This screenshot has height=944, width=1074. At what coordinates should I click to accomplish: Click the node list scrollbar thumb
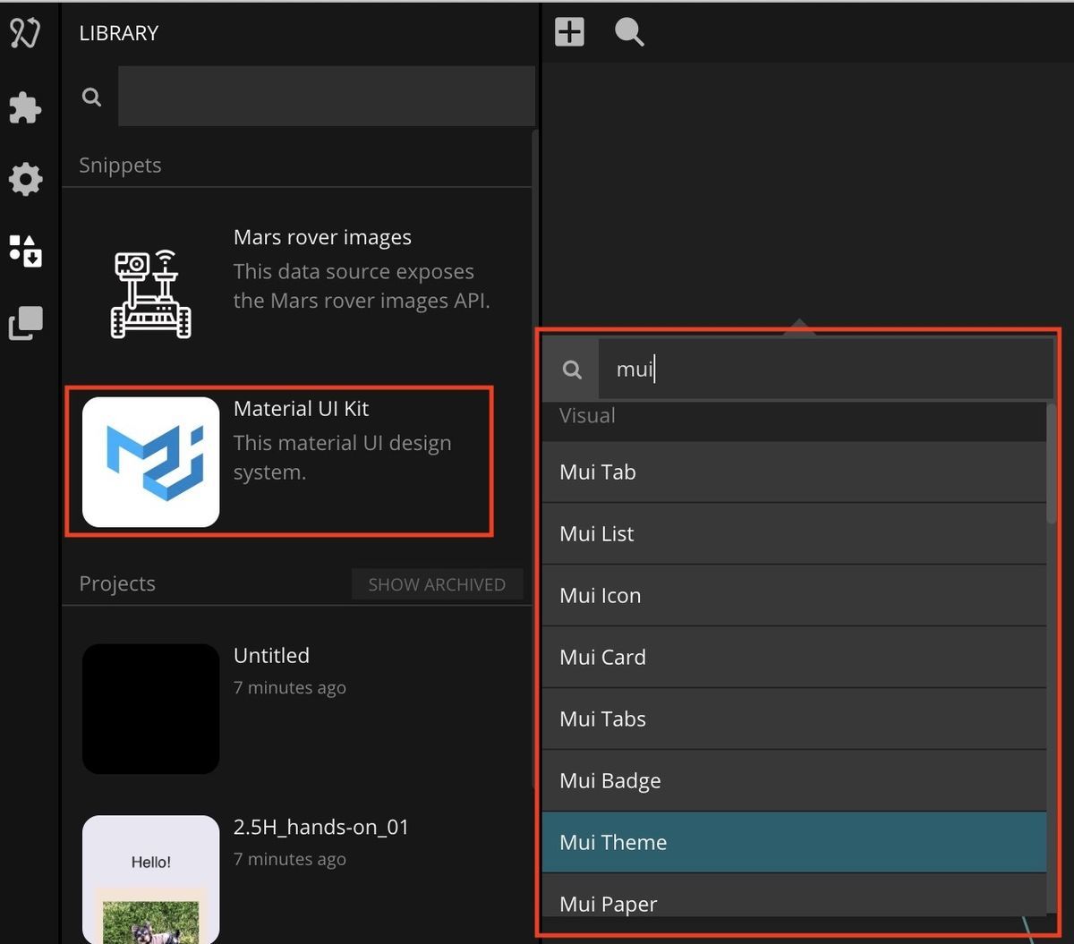(x=1052, y=463)
